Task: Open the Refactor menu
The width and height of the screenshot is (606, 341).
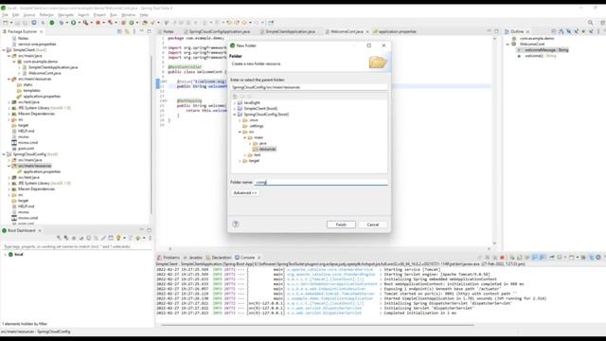Action: [46, 15]
